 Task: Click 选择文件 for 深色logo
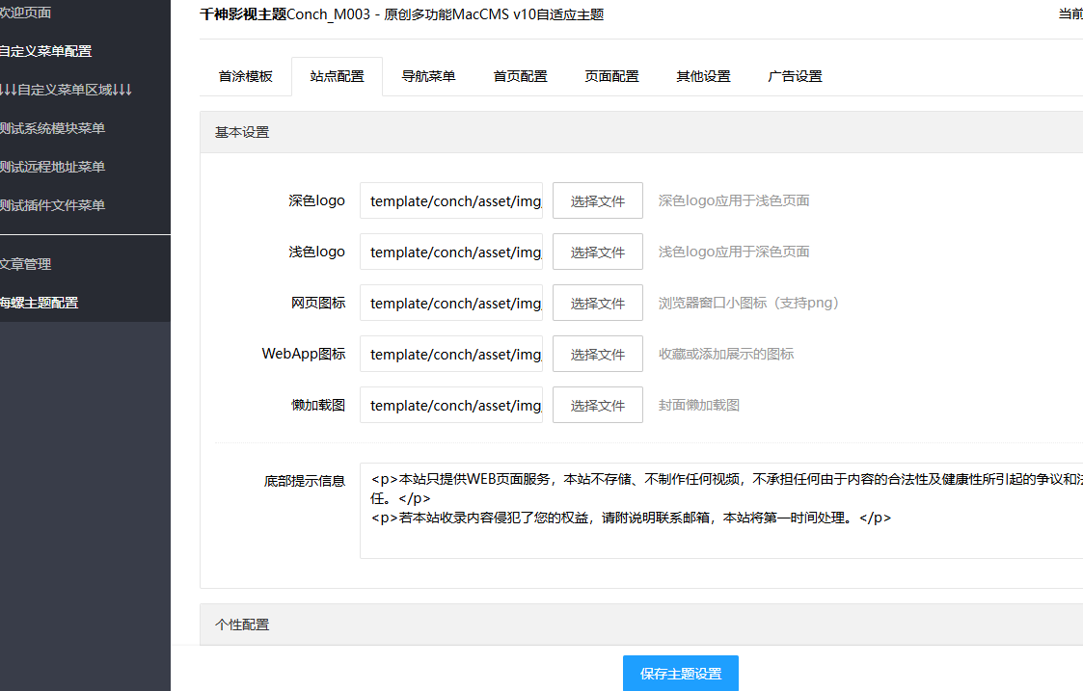pos(597,201)
